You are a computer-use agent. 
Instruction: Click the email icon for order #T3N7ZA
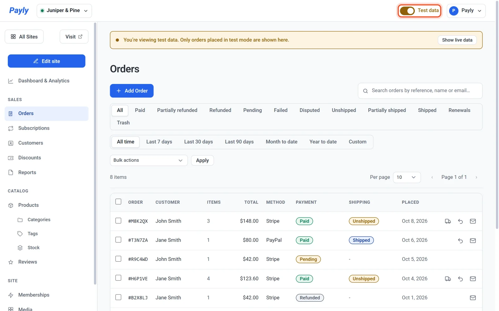[473, 240]
